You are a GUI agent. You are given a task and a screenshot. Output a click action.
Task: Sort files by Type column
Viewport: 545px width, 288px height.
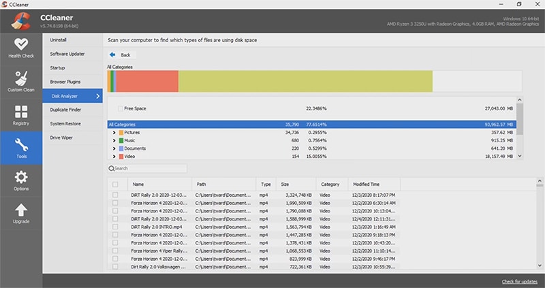coord(266,185)
